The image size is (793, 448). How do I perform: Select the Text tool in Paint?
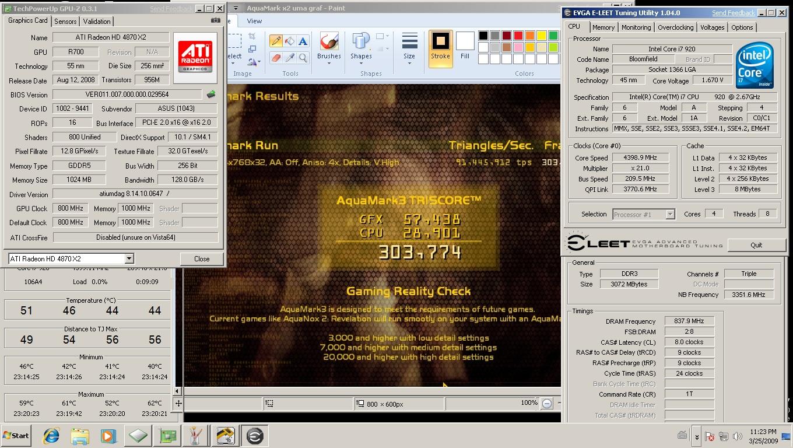pyautogui.click(x=303, y=41)
